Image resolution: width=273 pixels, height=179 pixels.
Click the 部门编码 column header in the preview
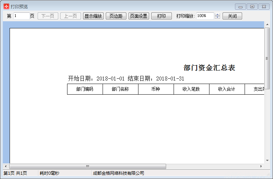point(85,89)
